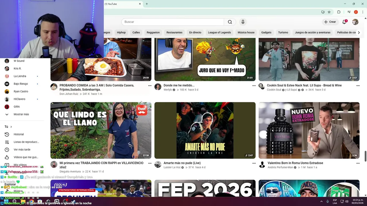Image resolution: width=367 pixels, height=206 pixels.
Task: Select the Restaurantes filter chip
Action: (x=174, y=32)
